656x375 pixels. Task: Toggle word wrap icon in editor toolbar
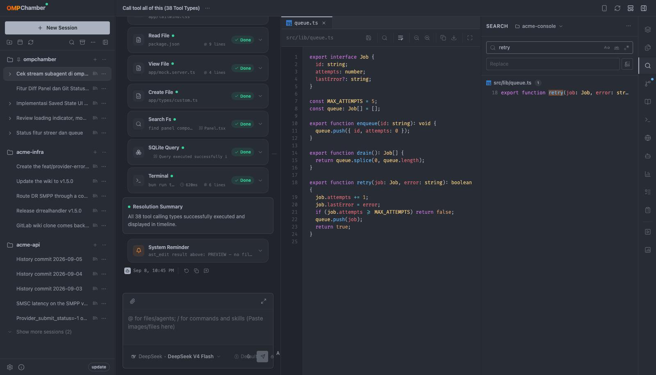[x=401, y=38]
